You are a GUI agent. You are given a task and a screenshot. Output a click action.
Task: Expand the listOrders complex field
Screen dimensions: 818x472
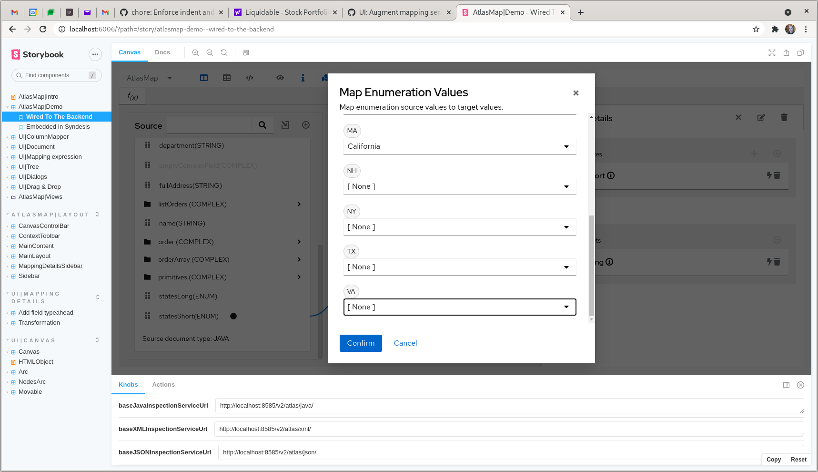click(300, 204)
